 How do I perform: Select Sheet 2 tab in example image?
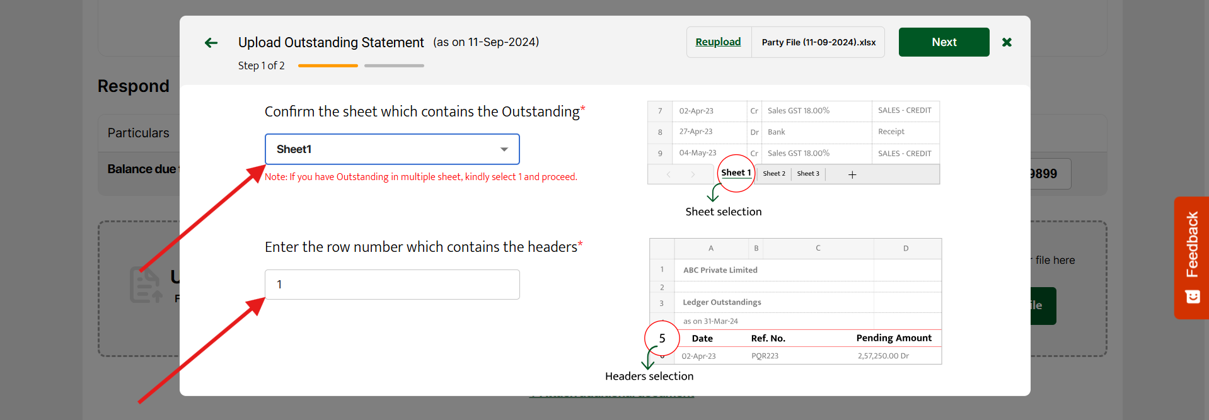[774, 174]
